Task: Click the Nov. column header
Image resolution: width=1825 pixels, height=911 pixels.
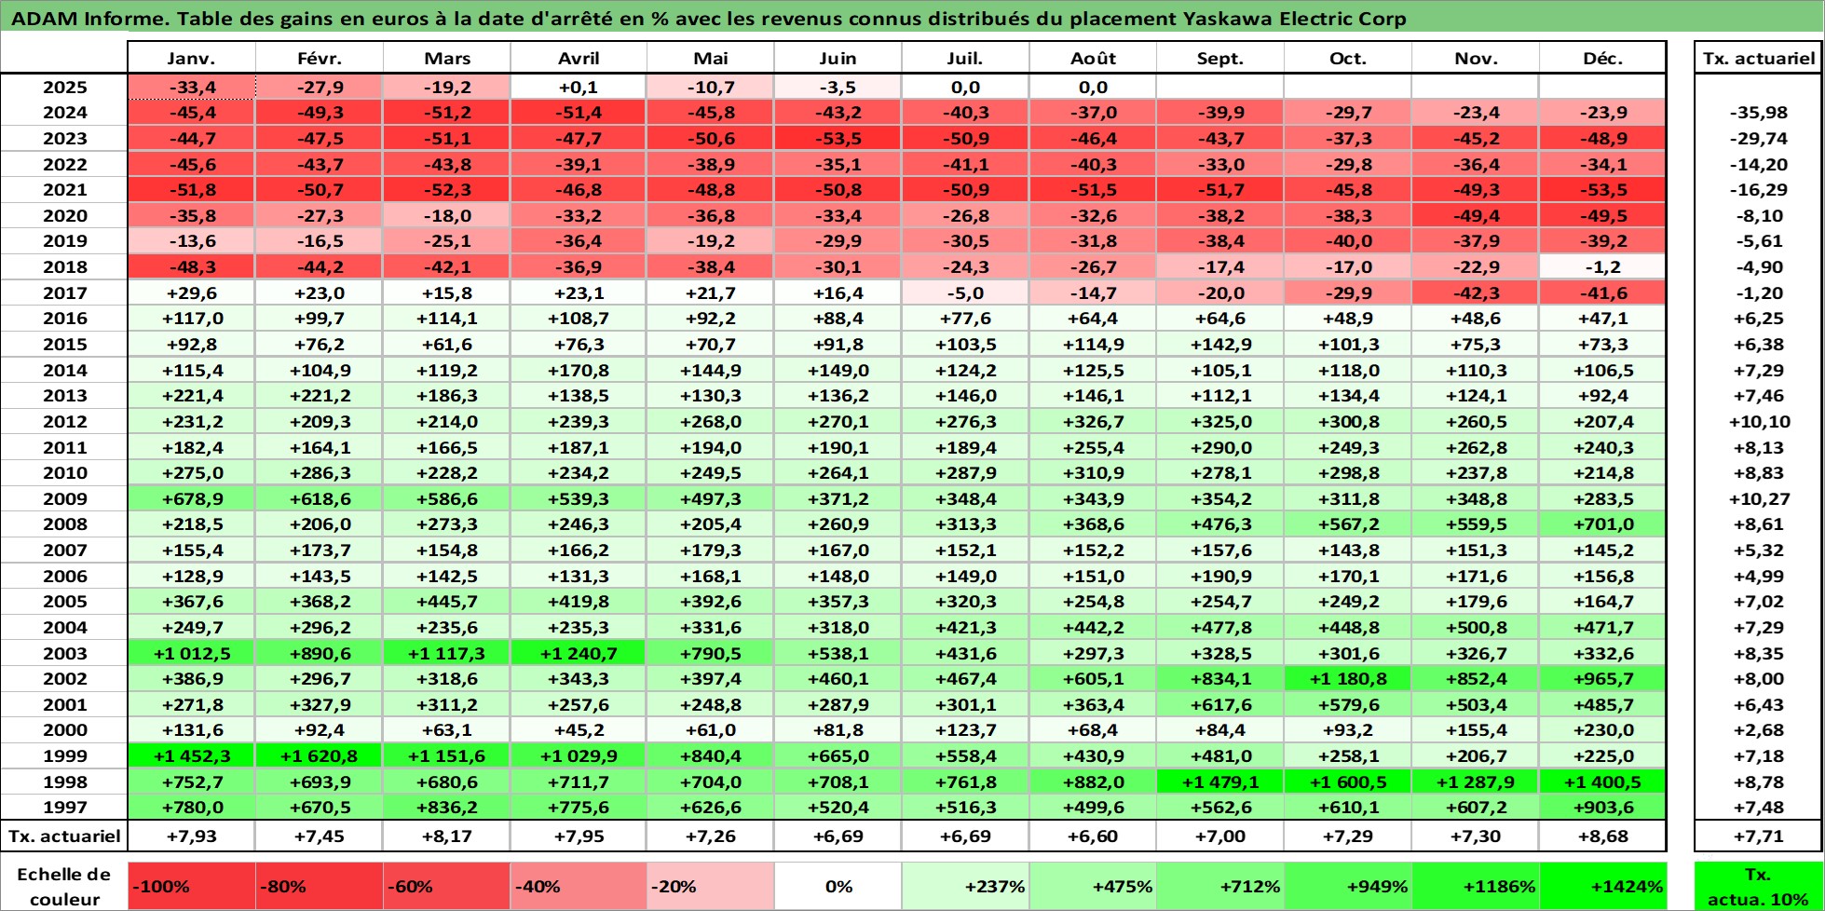Action: tap(1476, 58)
